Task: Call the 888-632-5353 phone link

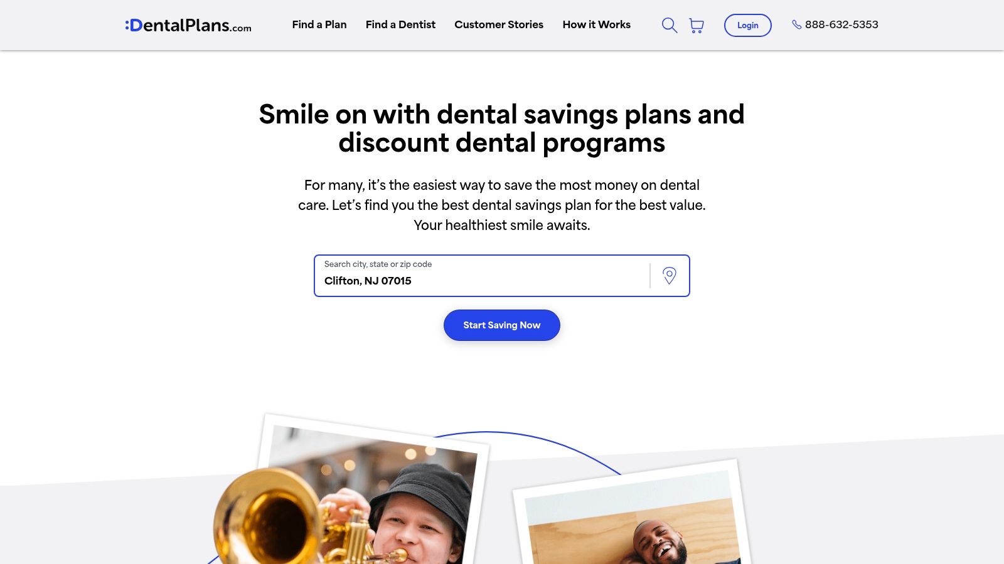Action: coord(841,24)
